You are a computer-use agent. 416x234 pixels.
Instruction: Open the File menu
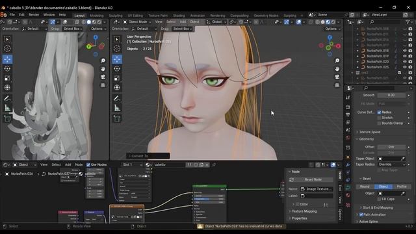[12, 15]
